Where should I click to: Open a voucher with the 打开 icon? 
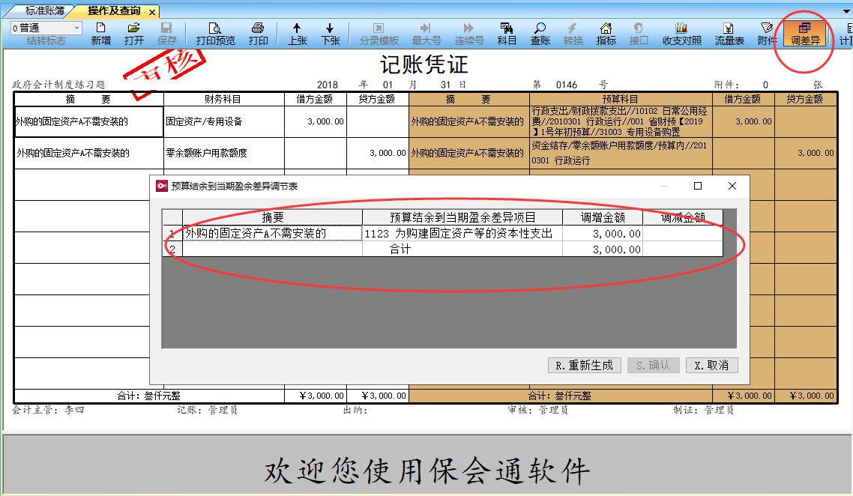134,34
